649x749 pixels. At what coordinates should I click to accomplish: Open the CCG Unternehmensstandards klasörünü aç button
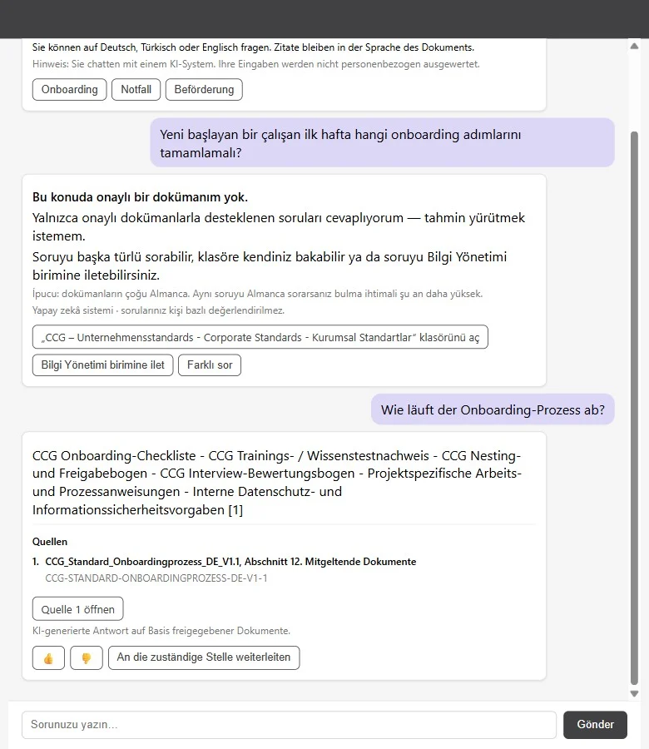click(260, 337)
